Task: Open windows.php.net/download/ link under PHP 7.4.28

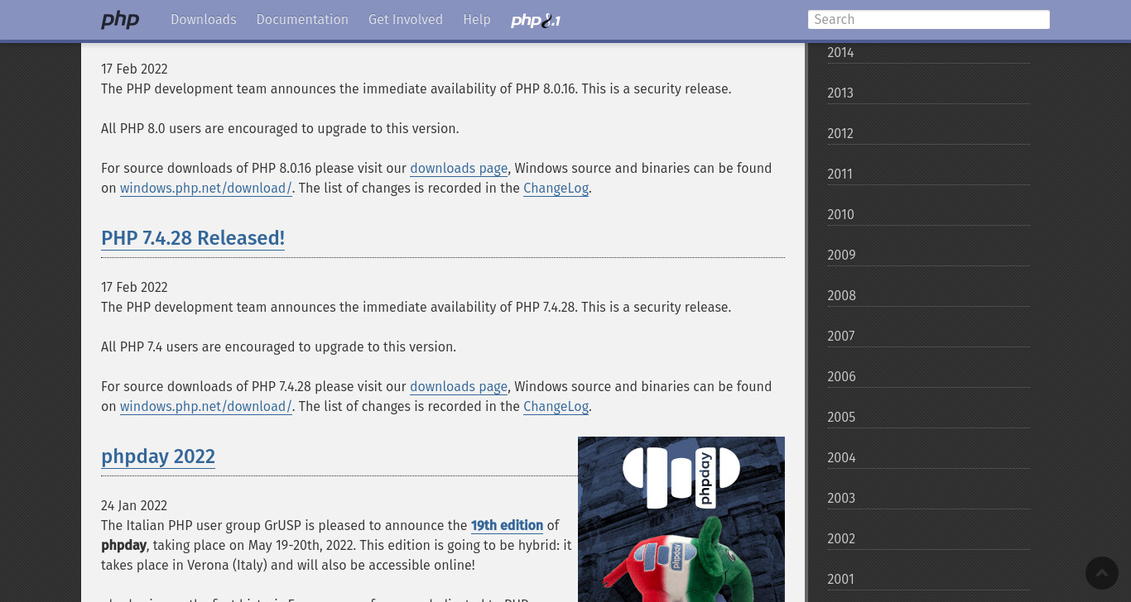Action: pos(206,407)
